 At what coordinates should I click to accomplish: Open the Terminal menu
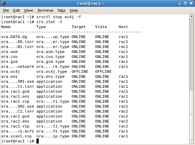tap(45, 11)
